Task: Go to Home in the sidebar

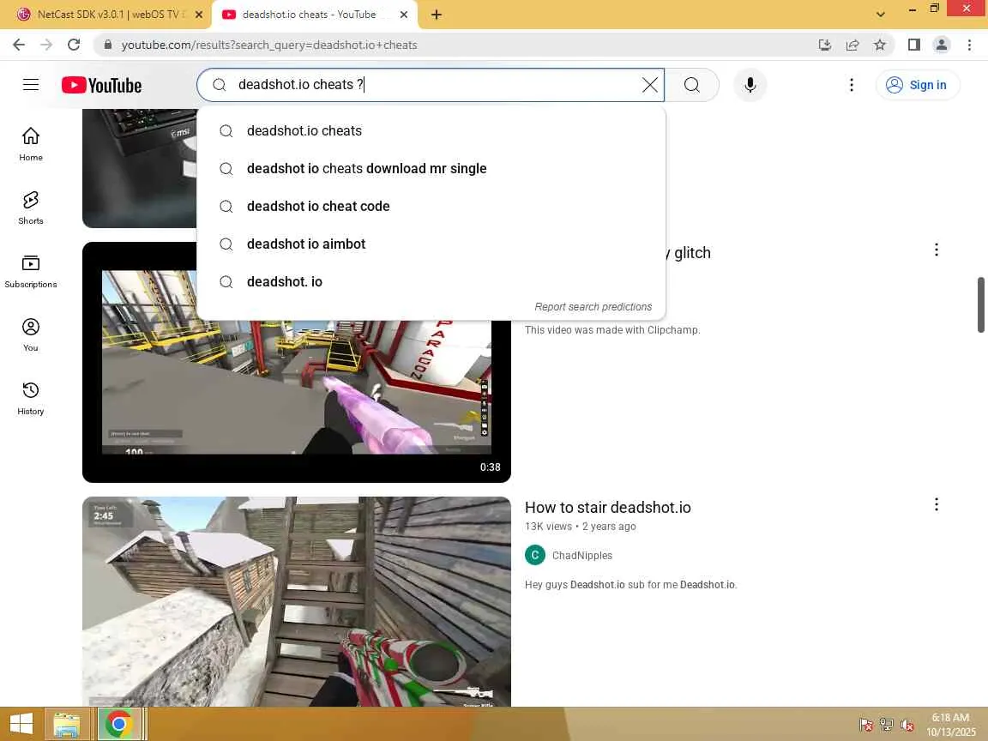Action: (31, 144)
